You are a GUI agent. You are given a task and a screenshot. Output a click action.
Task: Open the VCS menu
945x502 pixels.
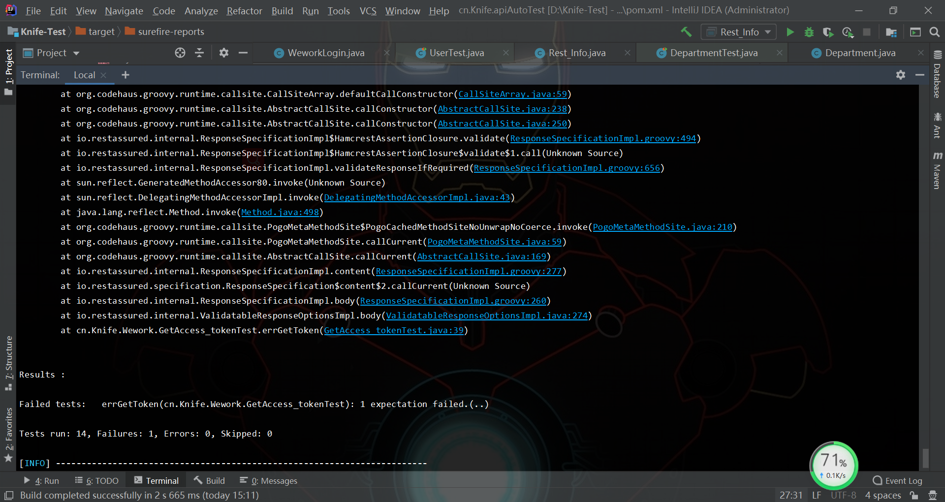(x=368, y=10)
